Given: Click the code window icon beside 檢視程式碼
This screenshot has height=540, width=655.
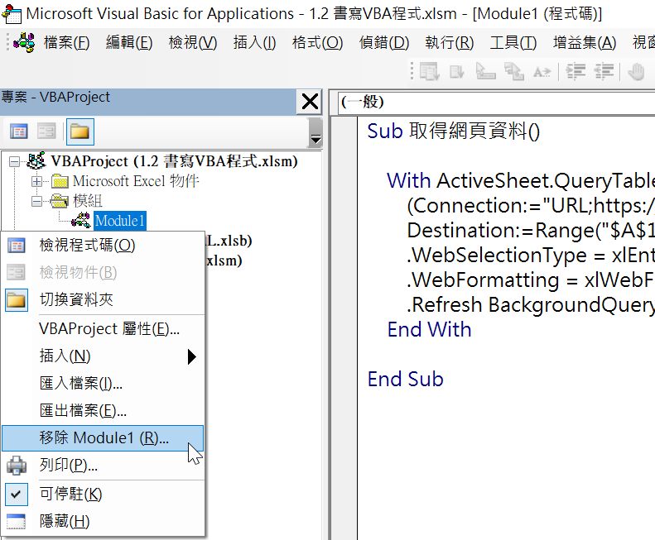Looking at the screenshot, I should click(x=17, y=246).
